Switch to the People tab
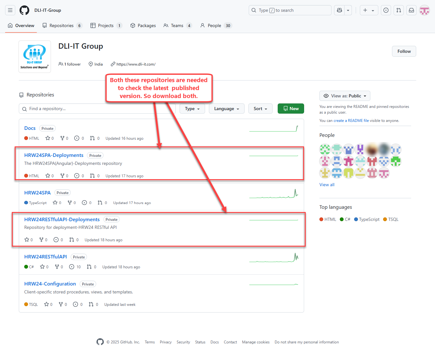435x359 pixels. click(x=215, y=25)
